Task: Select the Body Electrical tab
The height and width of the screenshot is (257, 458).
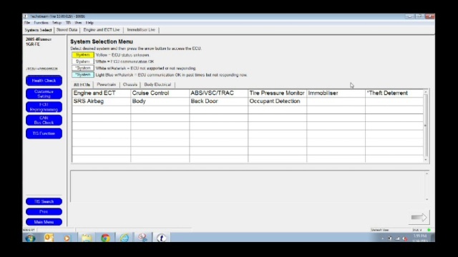Action: point(157,84)
